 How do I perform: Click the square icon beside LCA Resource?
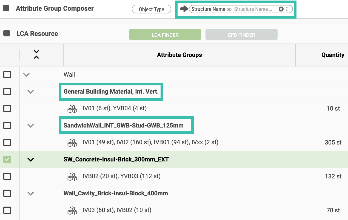7,33
